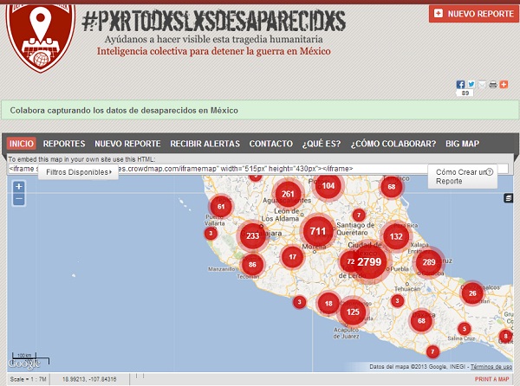The height and width of the screenshot is (386, 520).
Task: Click the help question mark icon
Action: [490, 171]
